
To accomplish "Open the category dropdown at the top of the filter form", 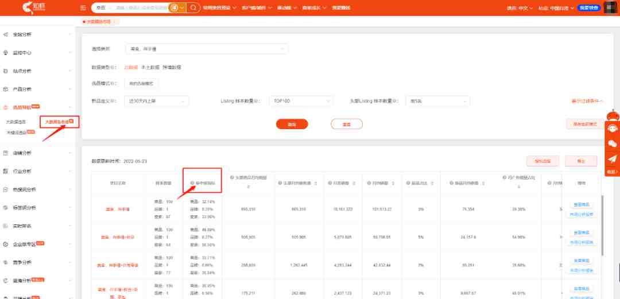I will (x=207, y=49).
